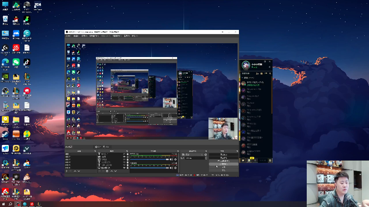Open the Edit menu in OBS
Viewport: 369px width, 207px height.
coord(76,35)
